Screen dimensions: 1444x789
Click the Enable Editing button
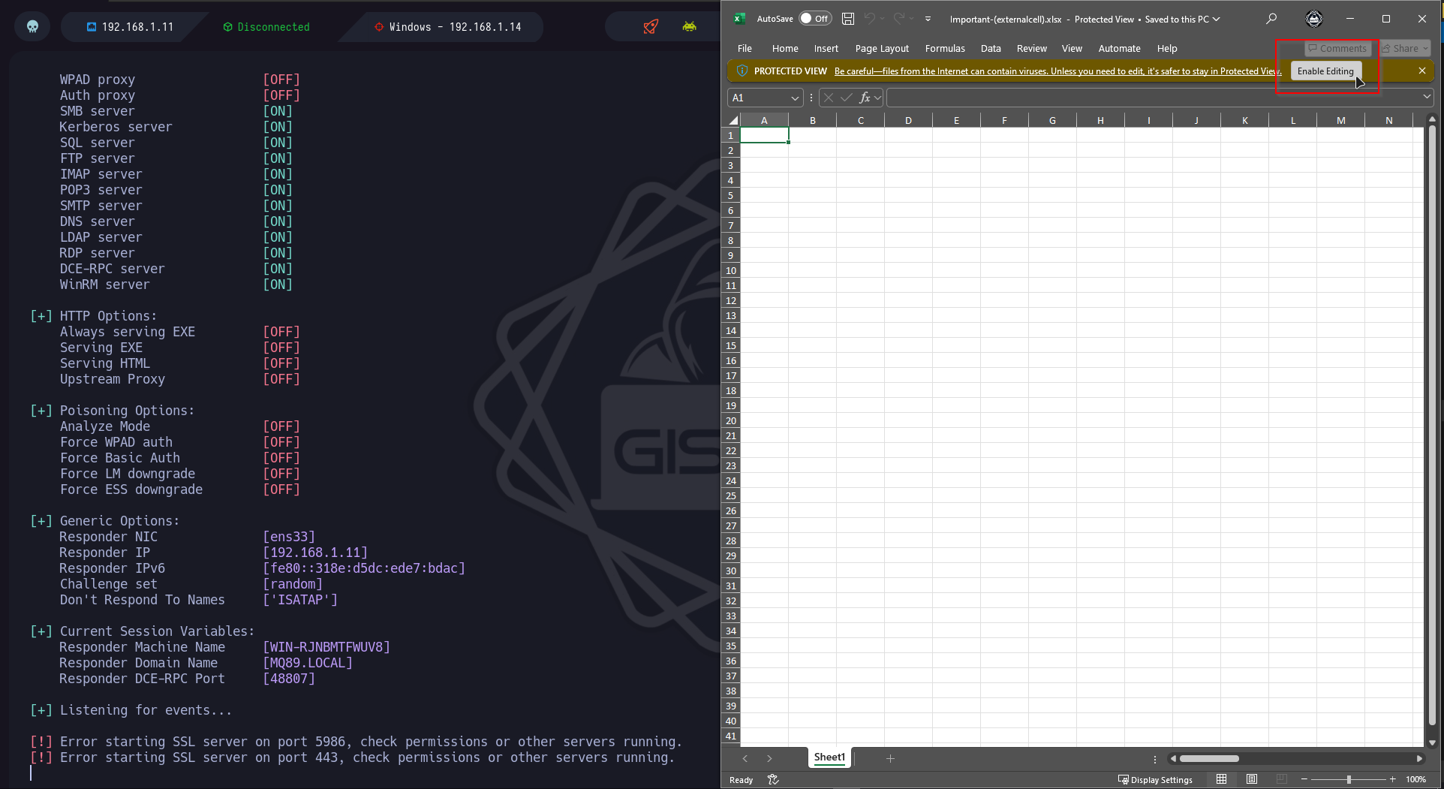point(1325,71)
